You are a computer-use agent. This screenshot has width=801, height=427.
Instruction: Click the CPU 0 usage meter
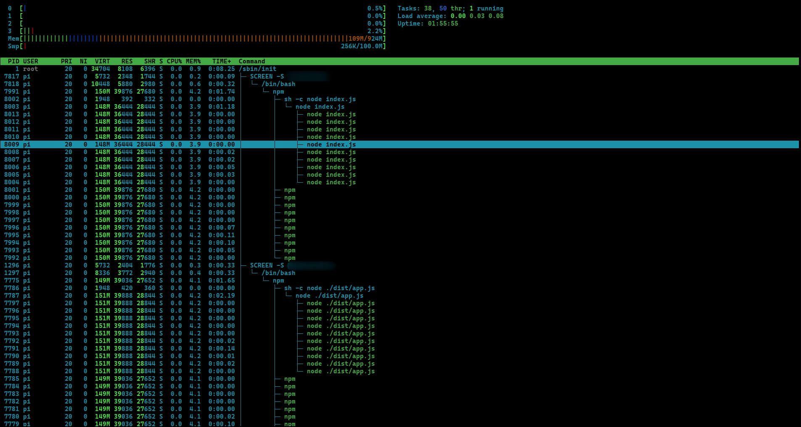tap(197, 8)
